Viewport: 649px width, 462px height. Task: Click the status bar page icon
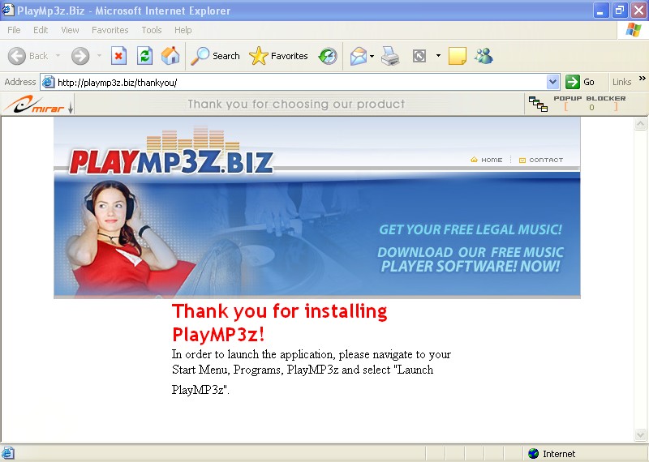[8, 453]
